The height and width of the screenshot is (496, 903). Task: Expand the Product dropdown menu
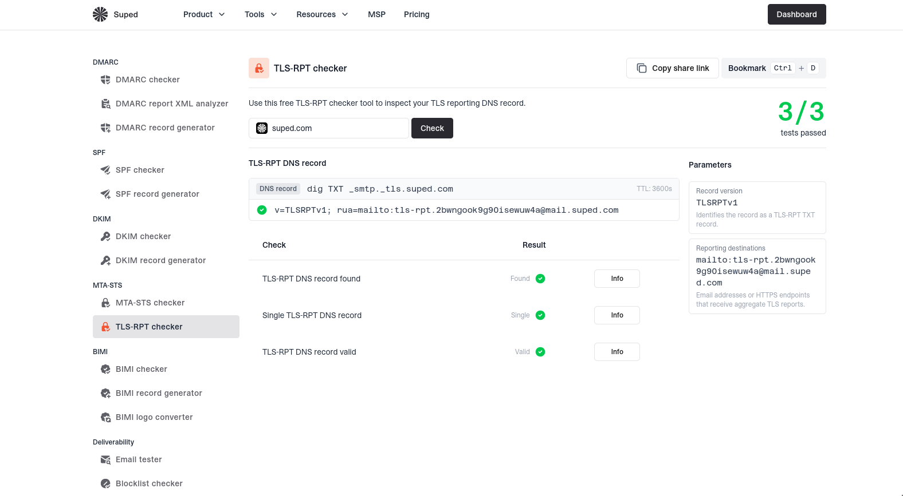coord(204,14)
